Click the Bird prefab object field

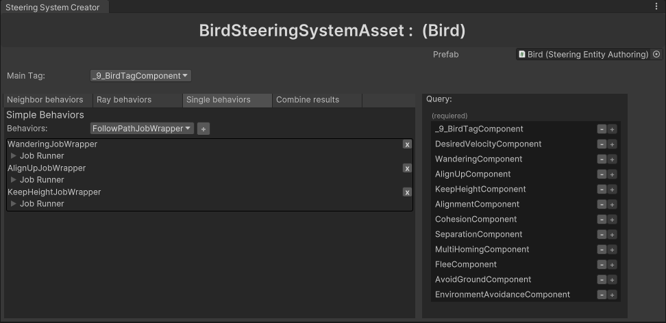point(583,55)
